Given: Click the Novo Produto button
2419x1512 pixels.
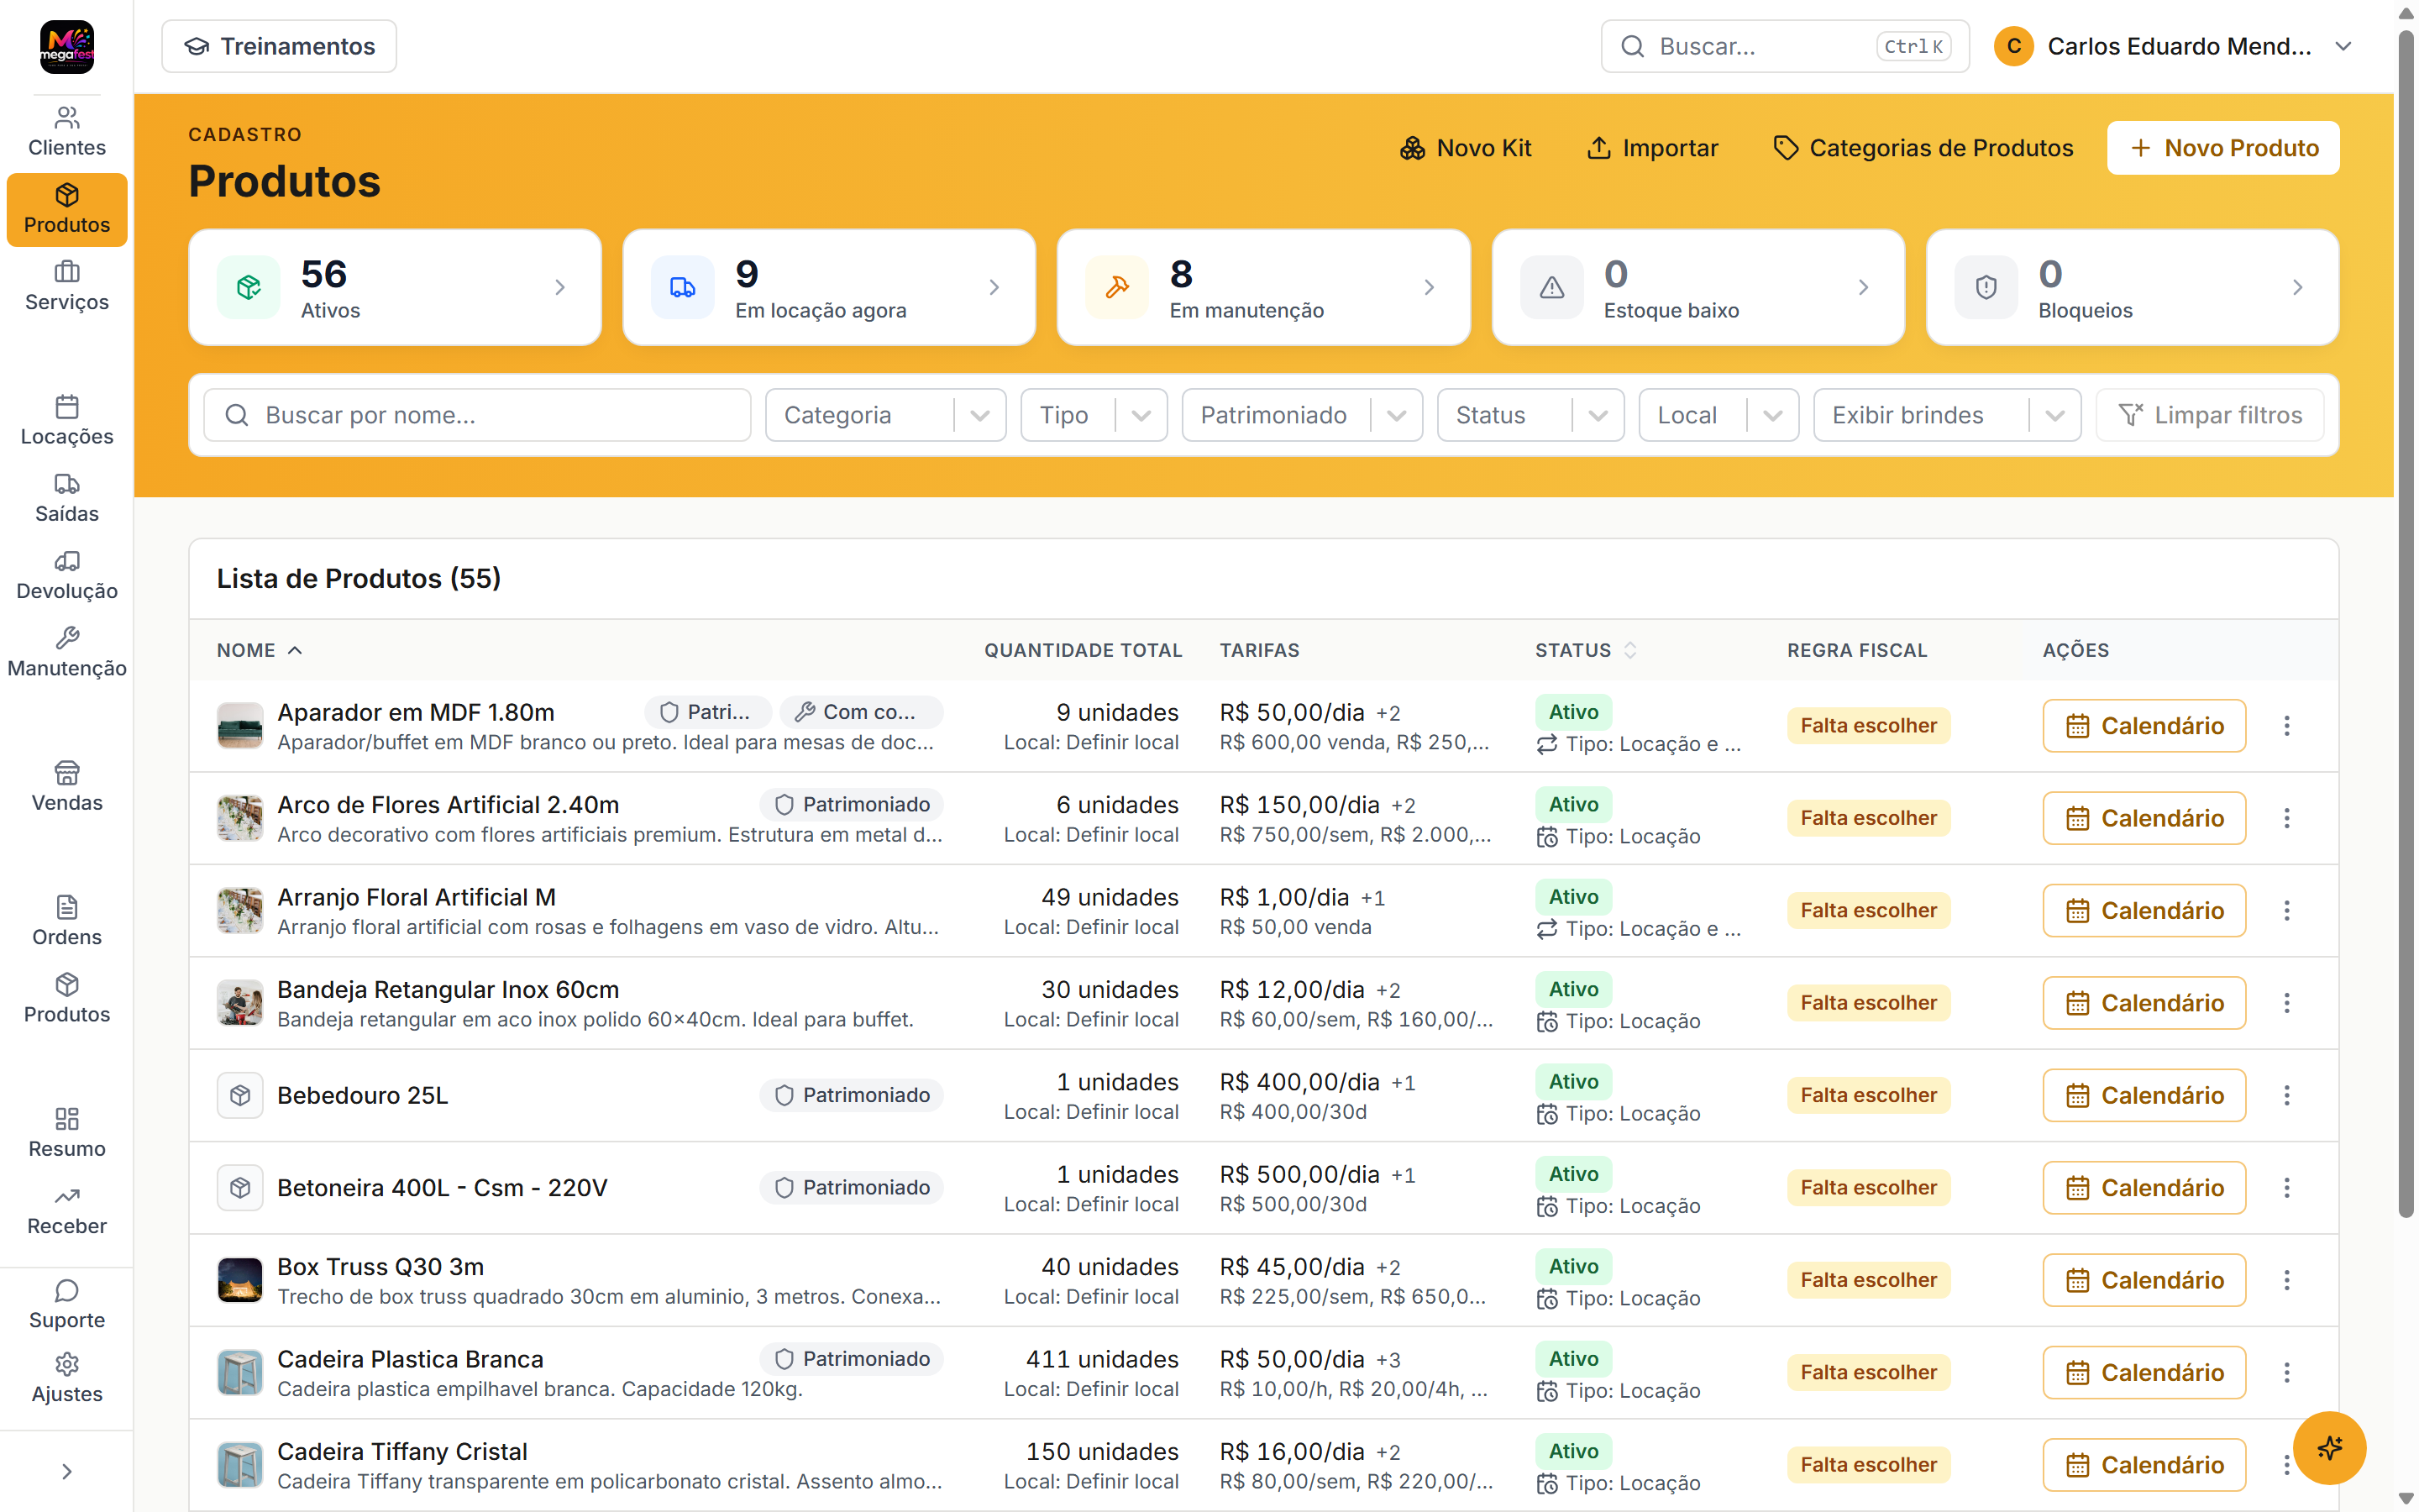Looking at the screenshot, I should click(2223, 148).
